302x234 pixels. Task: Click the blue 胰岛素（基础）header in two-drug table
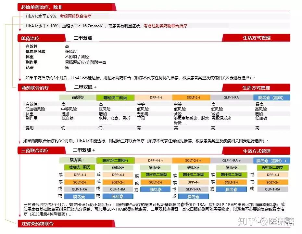[x=271, y=97]
